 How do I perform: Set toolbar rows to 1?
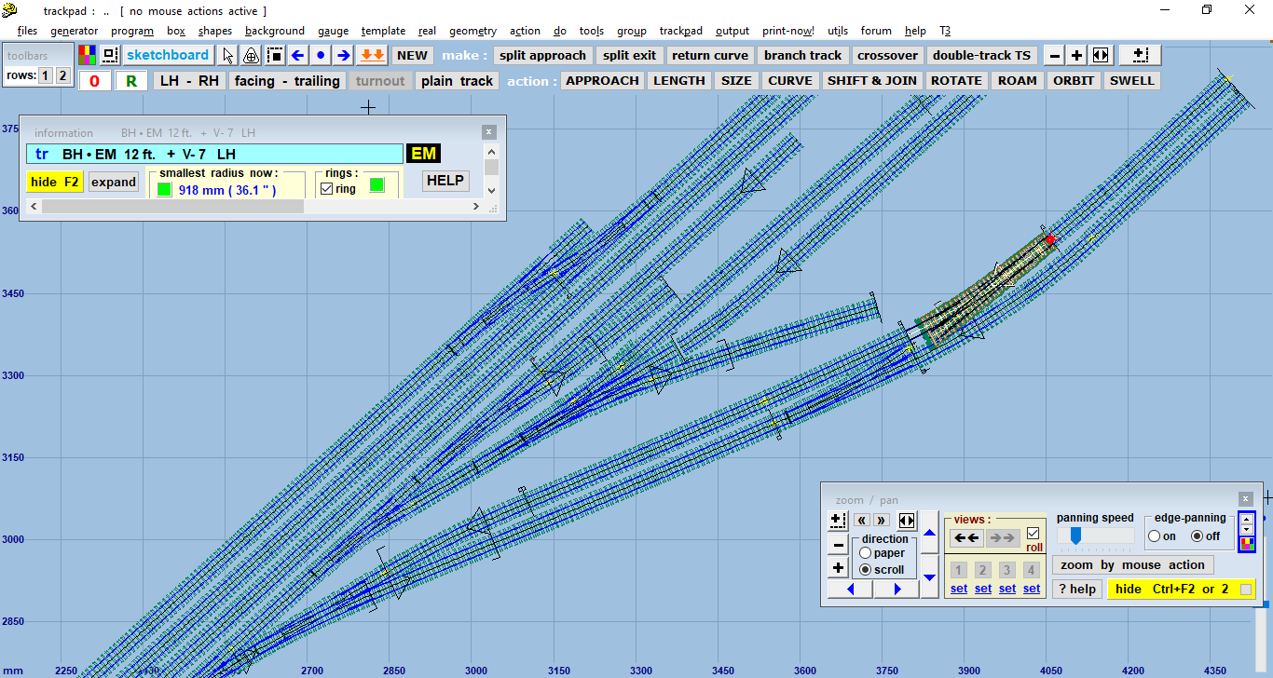[45, 75]
